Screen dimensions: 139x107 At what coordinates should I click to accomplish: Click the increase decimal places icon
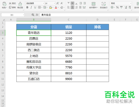126,7
